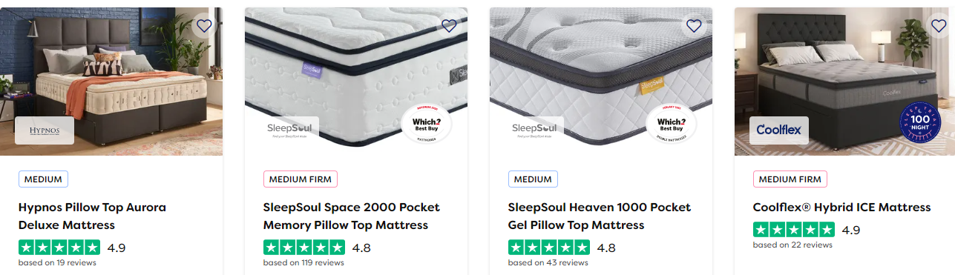The height and width of the screenshot is (275, 955).
Task: Add SleepSoul Space 2000 to wishlist
Action: pos(449,26)
